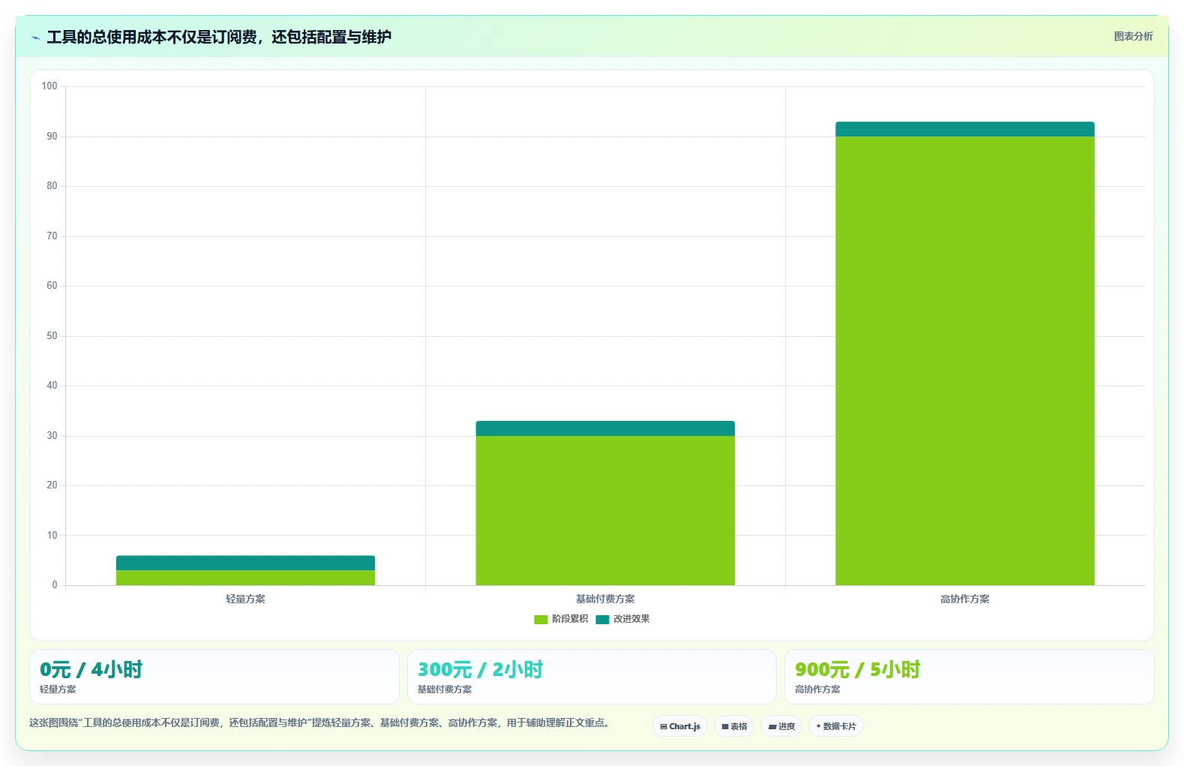The width and height of the screenshot is (1184, 766).
Task: Toggle the 阶段累积 legend entry
Action: 561,619
